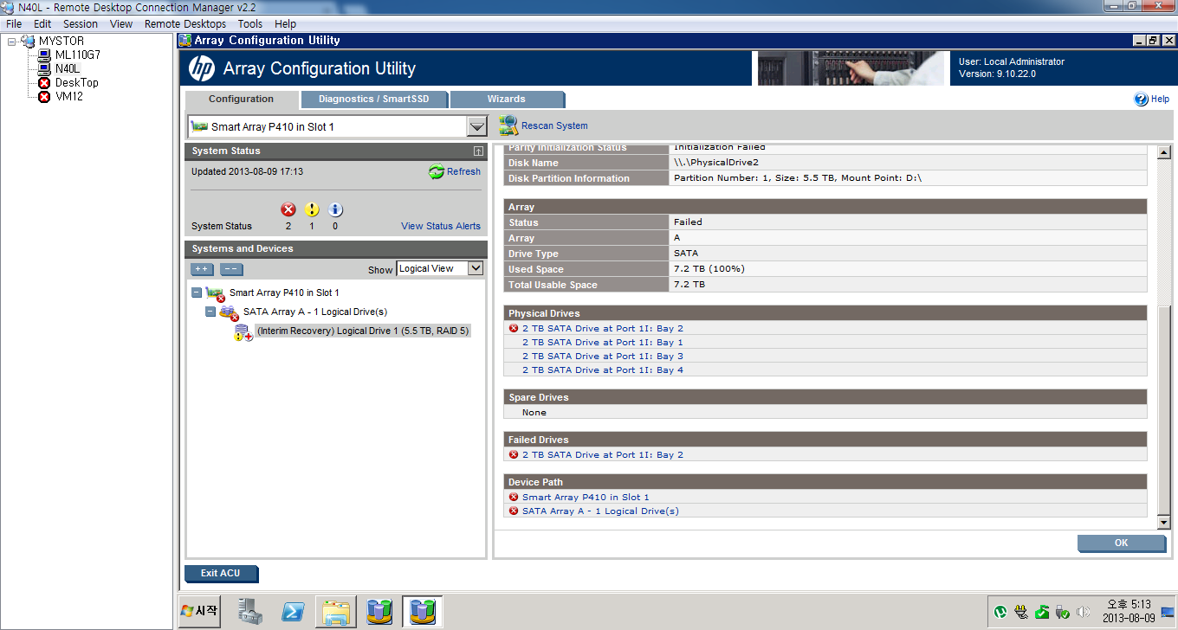Open the 2 TB SATA Drive Bay 1 link
This screenshot has width=1178, height=630.
pyautogui.click(x=603, y=343)
